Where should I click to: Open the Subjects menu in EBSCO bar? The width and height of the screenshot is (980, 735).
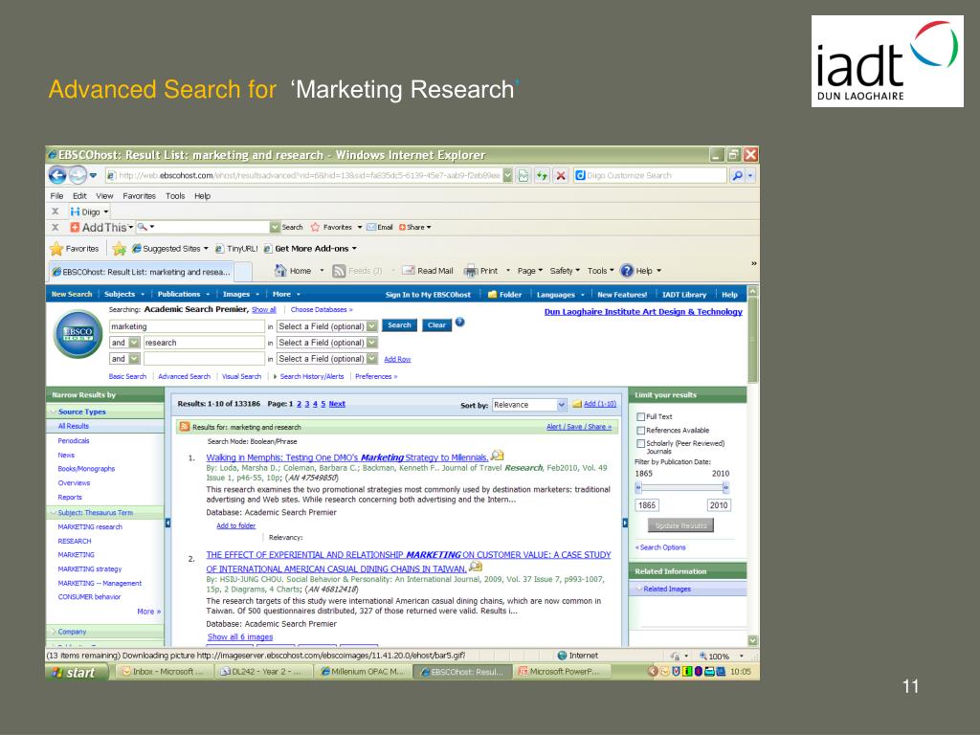click(123, 295)
